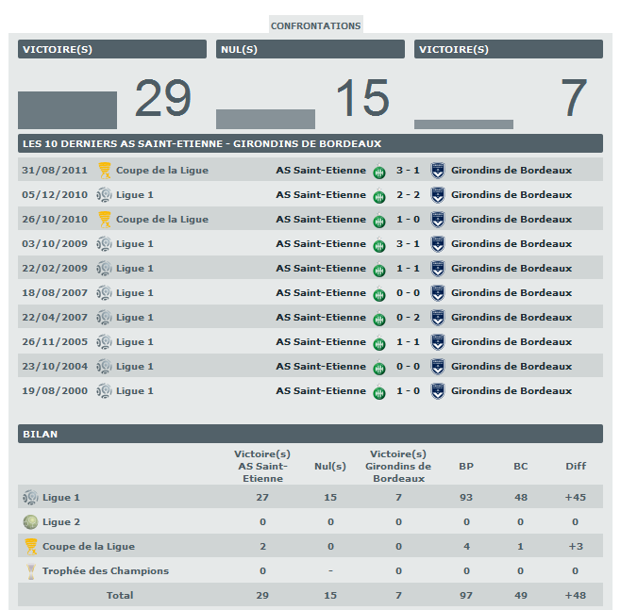This screenshot has height=610, width=621.
Task: Open the 3 - 1 score from 31/08/2011
Action: (408, 171)
